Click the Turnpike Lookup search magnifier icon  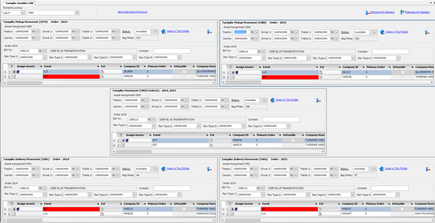(77, 13)
